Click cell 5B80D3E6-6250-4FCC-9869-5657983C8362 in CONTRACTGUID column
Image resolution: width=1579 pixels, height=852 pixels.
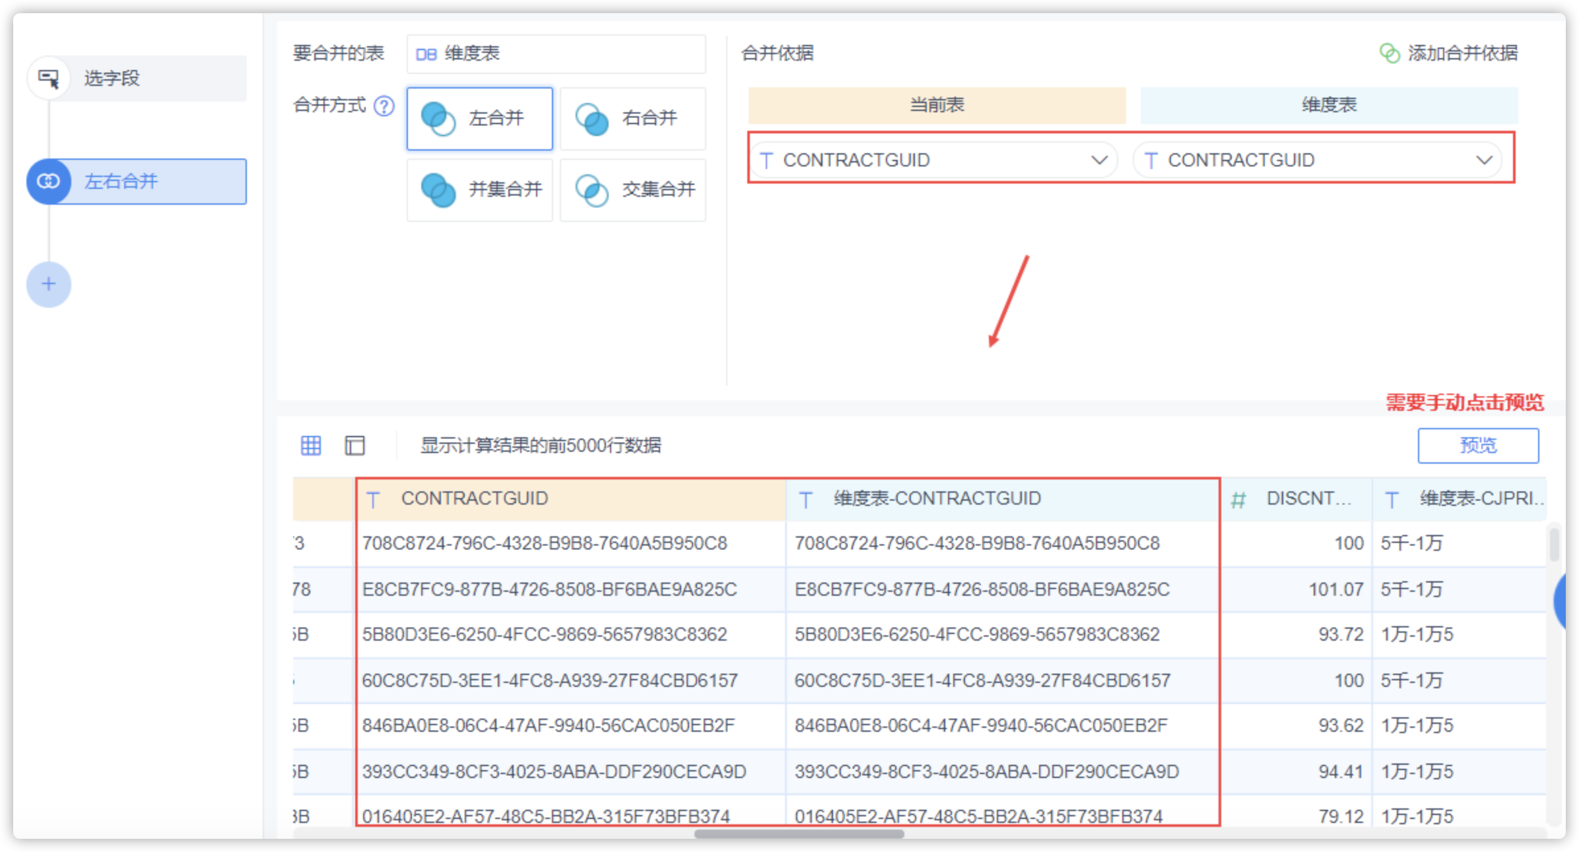(545, 635)
